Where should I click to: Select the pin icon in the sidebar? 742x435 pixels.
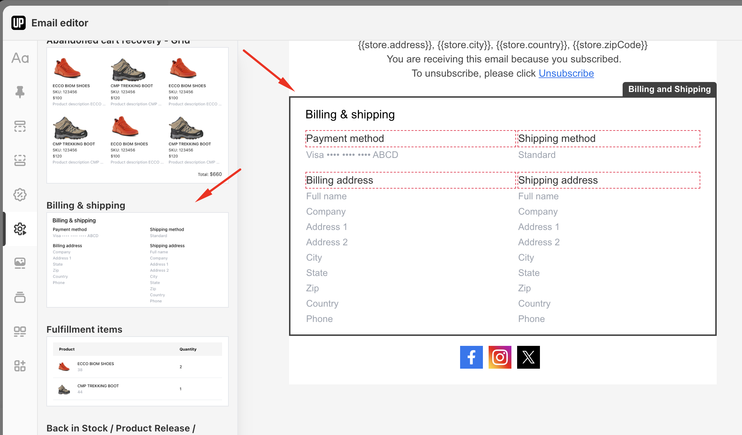click(20, 92)
